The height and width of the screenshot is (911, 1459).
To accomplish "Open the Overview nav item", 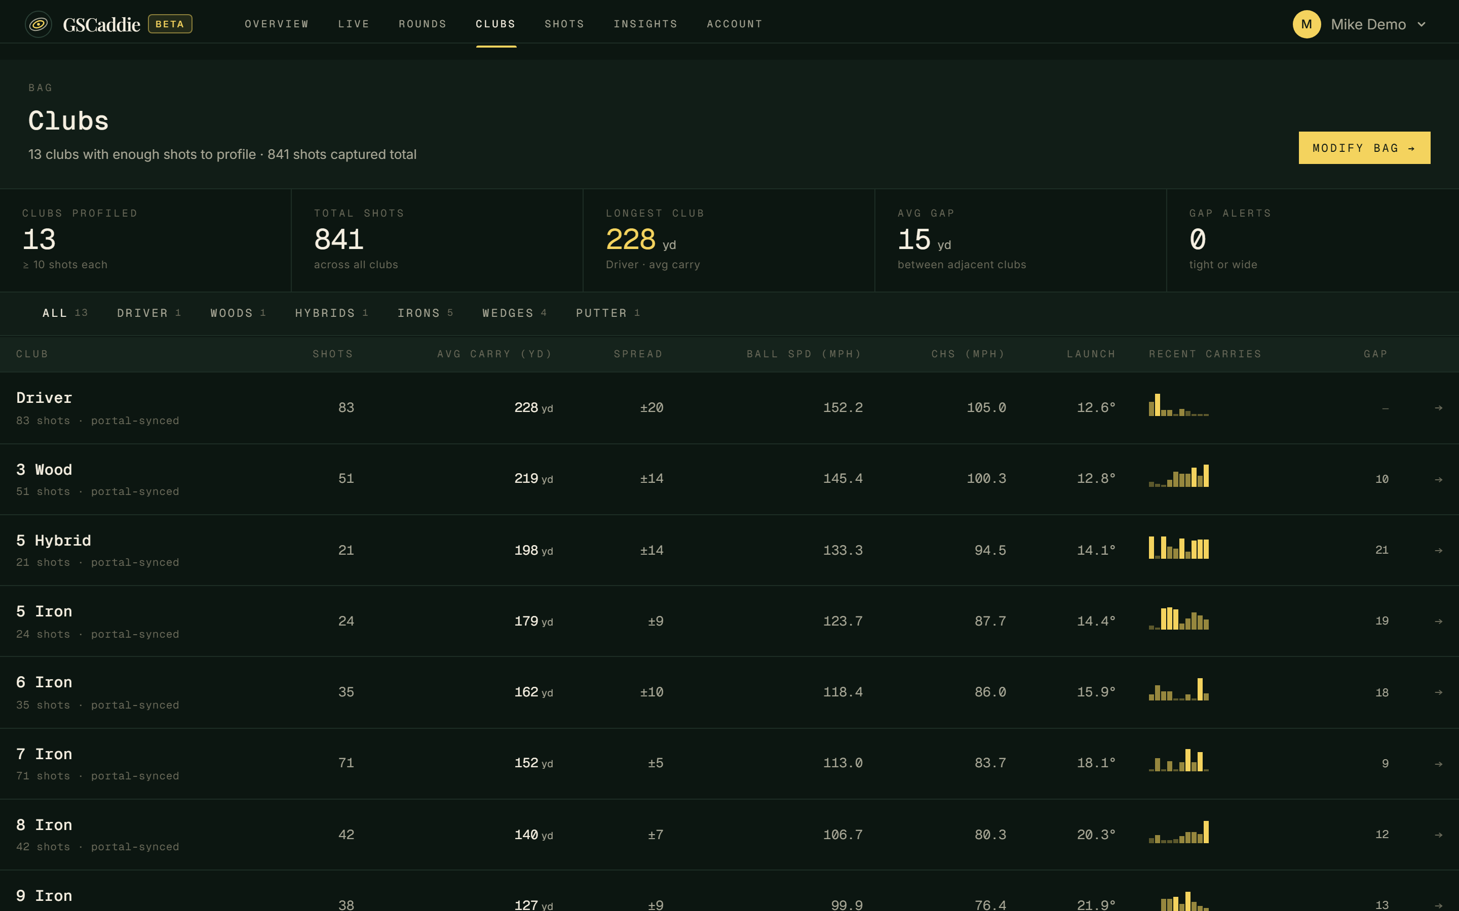I will (x=277, y=24).
